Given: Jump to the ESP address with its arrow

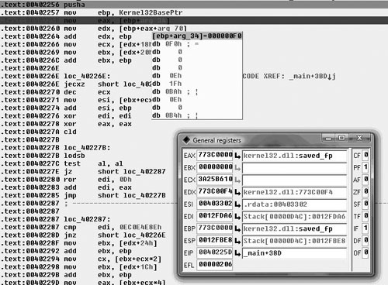Looking at the screenshot, I should [x=237, y=241].
